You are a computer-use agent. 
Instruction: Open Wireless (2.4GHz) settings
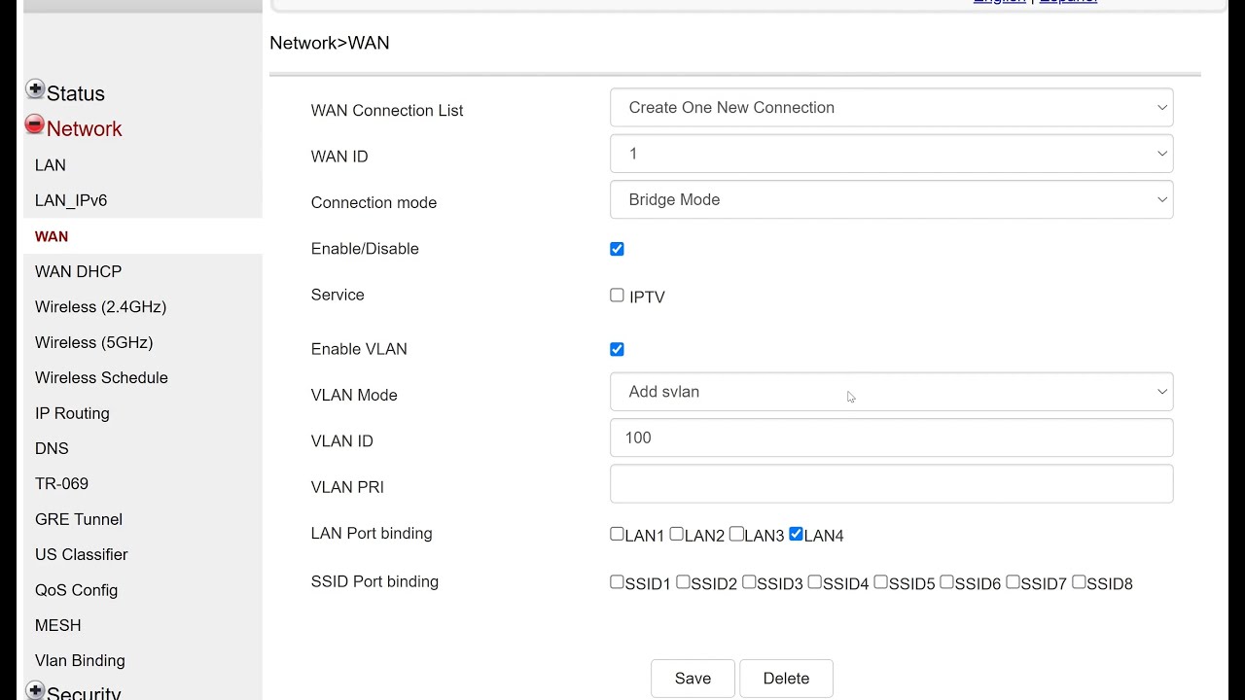coord(101,307)
